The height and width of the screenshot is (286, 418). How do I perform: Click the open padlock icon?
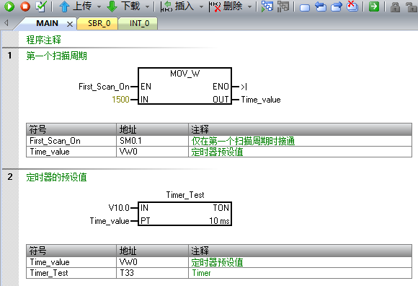(x=412, y=7)
